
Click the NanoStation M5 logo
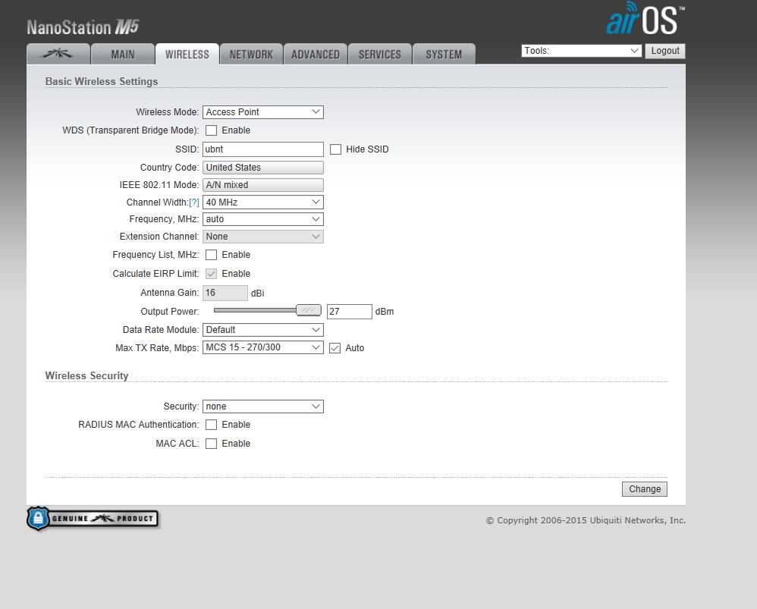click(83, 28)
